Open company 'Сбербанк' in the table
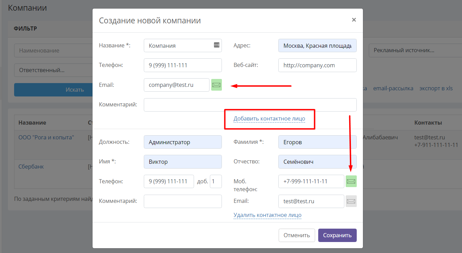Screen dimensions: 462x253 click(31, 166)
